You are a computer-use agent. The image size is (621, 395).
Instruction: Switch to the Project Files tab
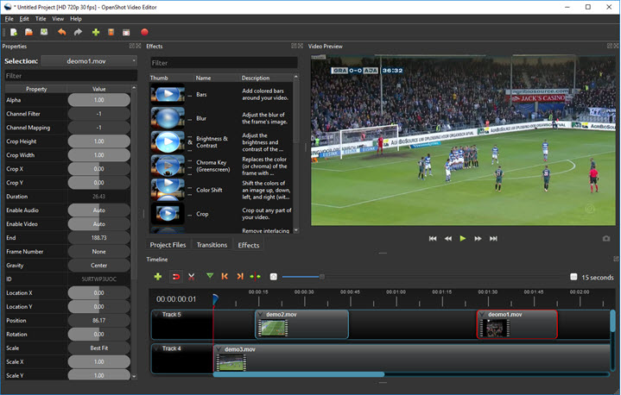pyautogui.click(x=168, y=245)
